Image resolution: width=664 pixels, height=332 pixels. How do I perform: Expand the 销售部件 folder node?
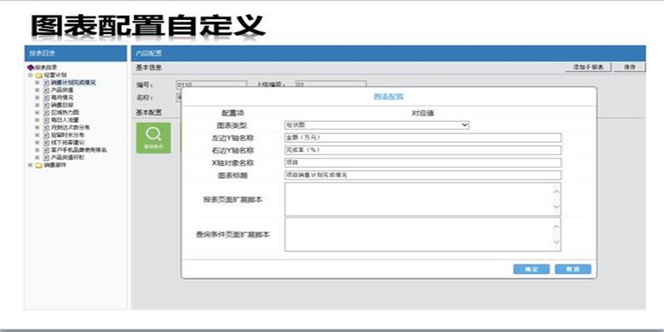tap(30, 164)
